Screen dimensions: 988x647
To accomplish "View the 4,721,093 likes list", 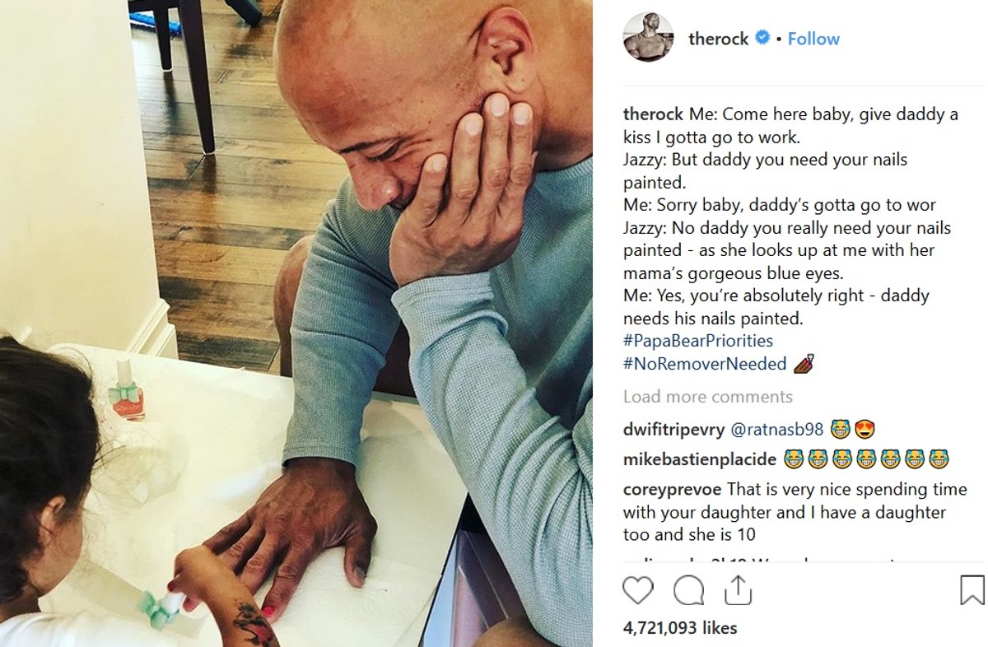I will 680,628.
